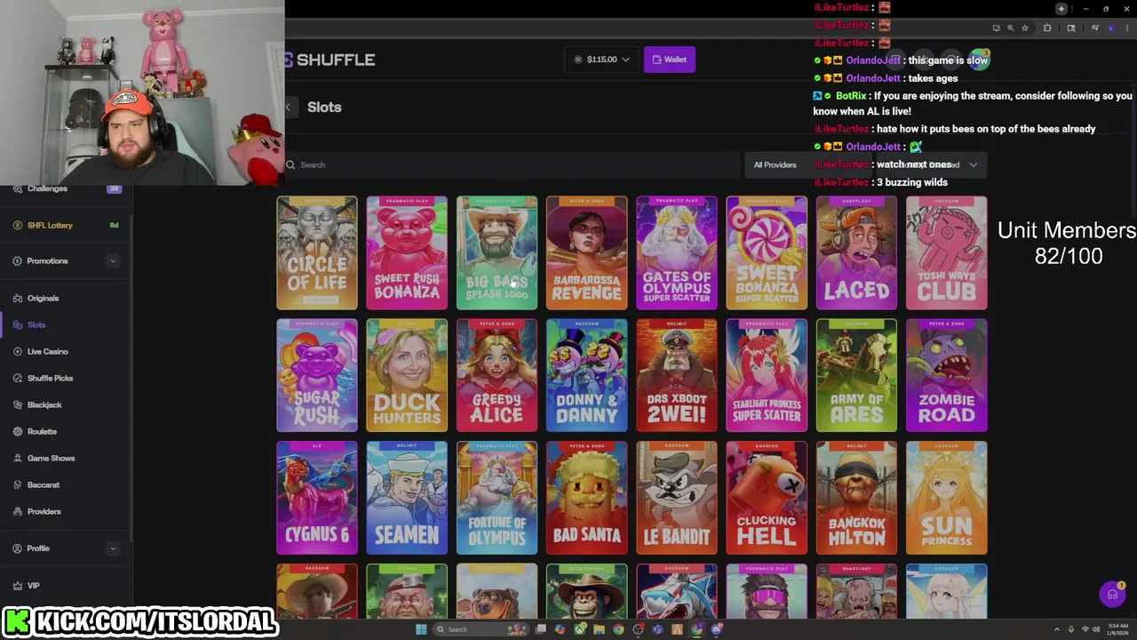Viewport: 1137px width, 640px height.
Task: Open Clucking Hell slot
Action: click(767, 498)
